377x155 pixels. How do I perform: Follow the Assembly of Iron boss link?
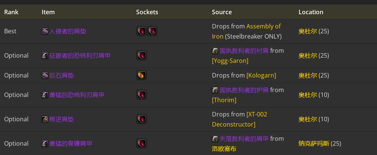click(263, 26)
